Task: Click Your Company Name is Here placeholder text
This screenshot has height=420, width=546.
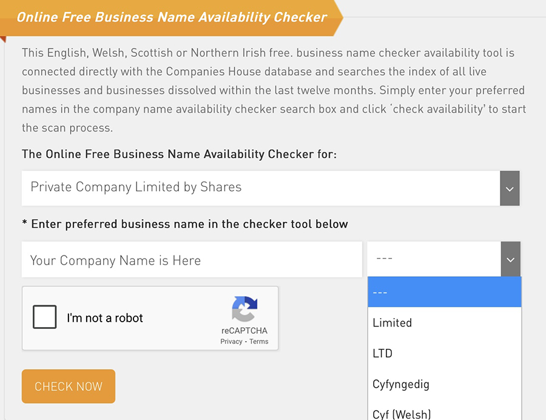Action: coord(114,260)
